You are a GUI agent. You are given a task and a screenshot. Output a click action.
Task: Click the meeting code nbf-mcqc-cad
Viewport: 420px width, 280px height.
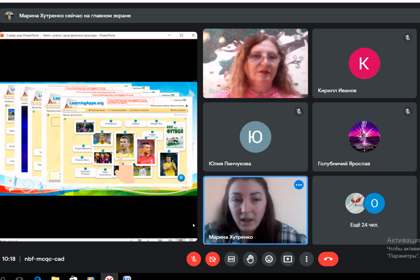pos(44,259)
